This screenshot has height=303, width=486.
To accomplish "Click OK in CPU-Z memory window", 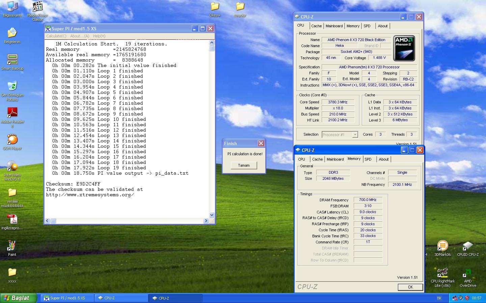I will (410, 287).
